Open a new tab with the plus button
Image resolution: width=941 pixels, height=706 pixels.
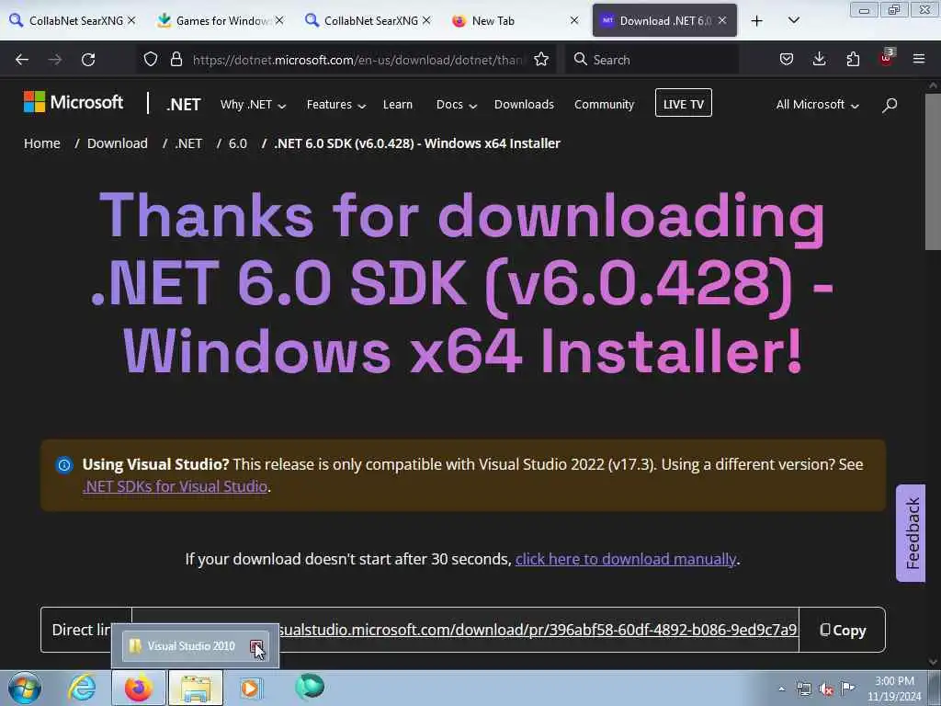757,21
